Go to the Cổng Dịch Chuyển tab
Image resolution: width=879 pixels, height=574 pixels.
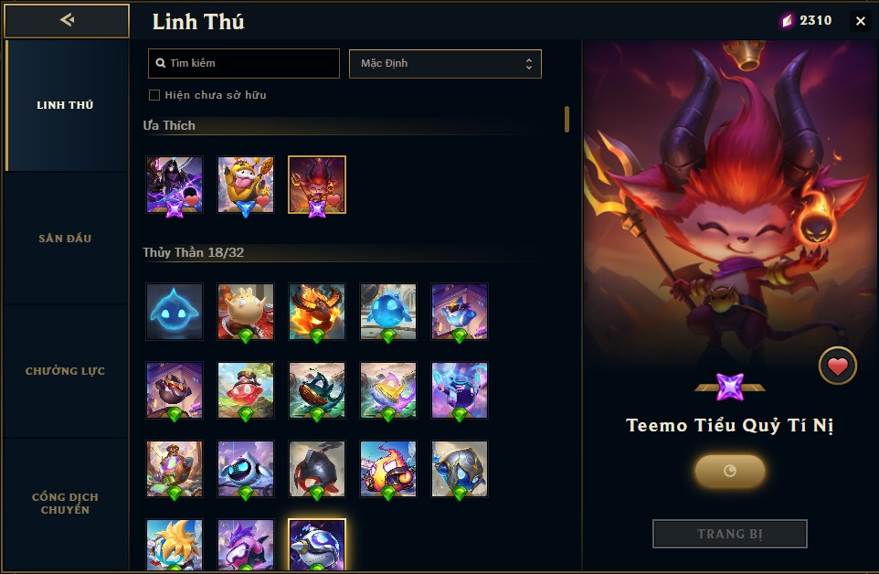(65, 504)
